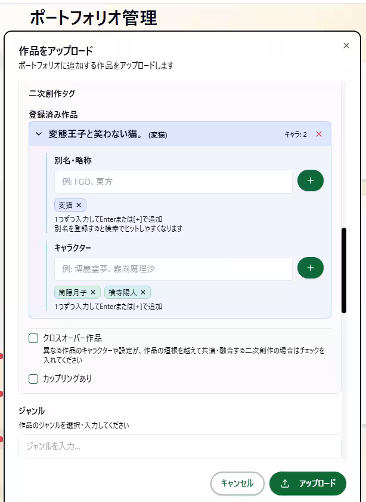The width and height of the screenshot is (366, 502).
Task: Close the upload dialog with the X
Action: click(x=346, y=45)
